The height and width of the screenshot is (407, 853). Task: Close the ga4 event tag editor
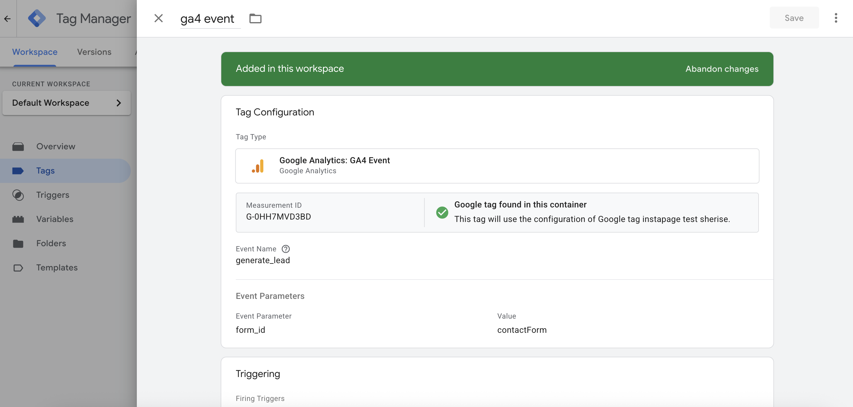pyautogui.click(x=159, y=18)
